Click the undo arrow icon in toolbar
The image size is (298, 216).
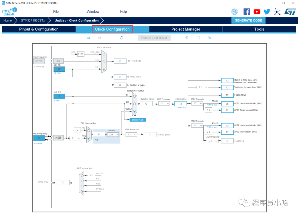tap(89, 38)
